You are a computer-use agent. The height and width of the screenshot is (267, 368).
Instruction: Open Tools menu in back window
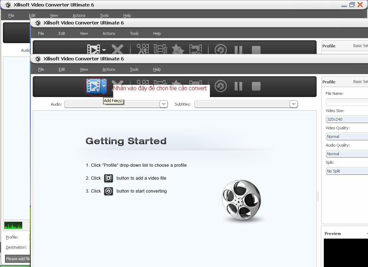click(x=104, y=15)
